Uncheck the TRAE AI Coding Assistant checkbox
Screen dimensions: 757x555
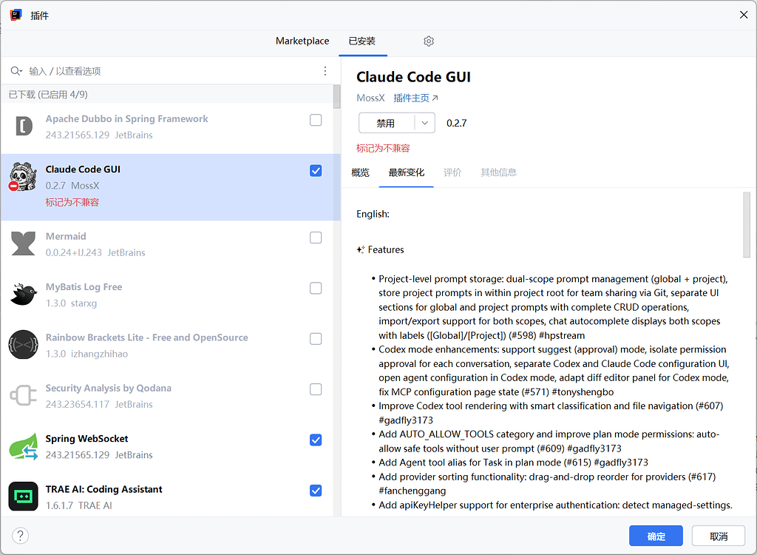tap(316, 491)
